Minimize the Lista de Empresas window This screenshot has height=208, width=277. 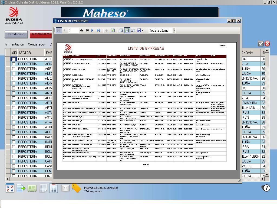(x=229, y=21)
